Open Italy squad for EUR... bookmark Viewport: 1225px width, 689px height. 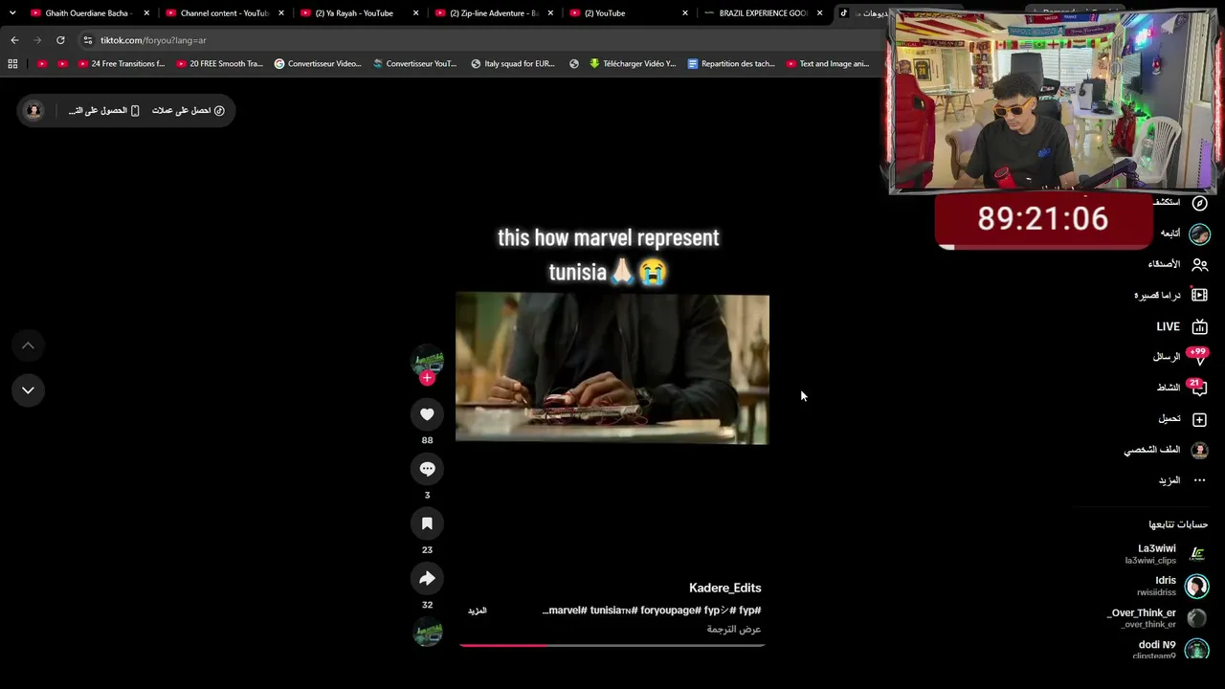513,64
